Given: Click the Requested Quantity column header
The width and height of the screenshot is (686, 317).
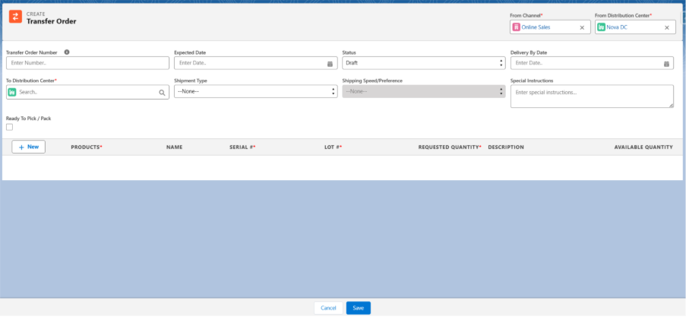Looking at the screenshot, I should click(x=449, y=147).
